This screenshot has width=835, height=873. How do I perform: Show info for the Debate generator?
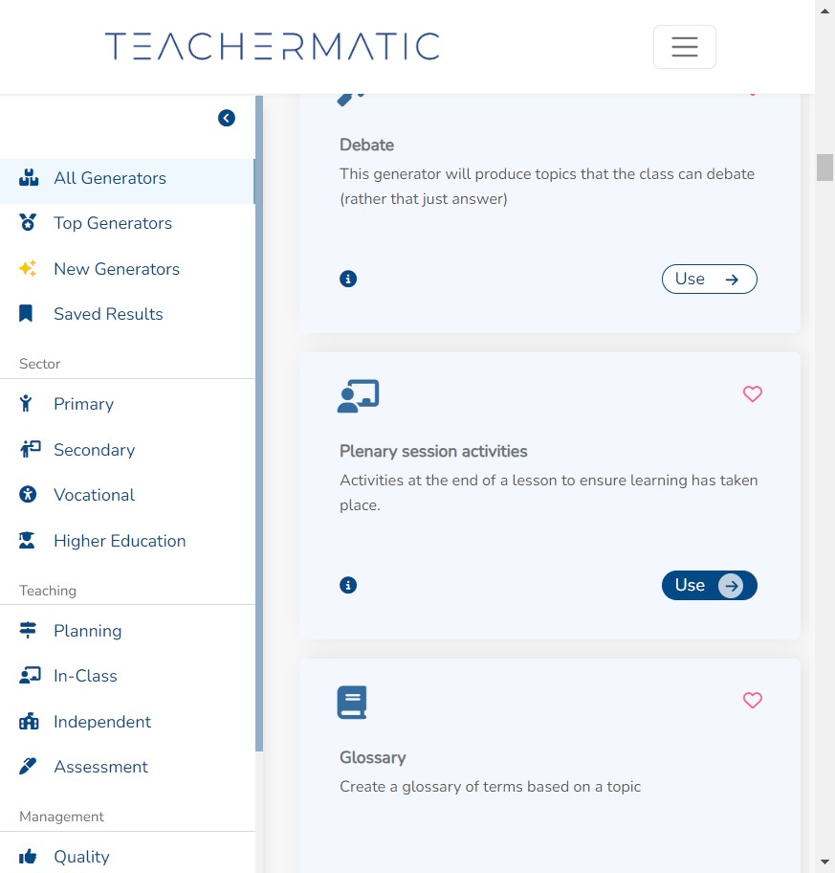click(x=348, y=279)
